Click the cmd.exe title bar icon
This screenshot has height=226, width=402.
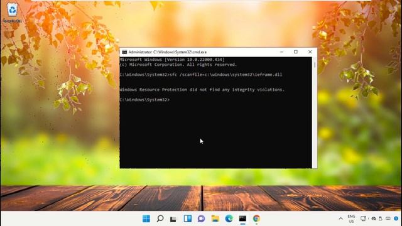tap(124, 52)
